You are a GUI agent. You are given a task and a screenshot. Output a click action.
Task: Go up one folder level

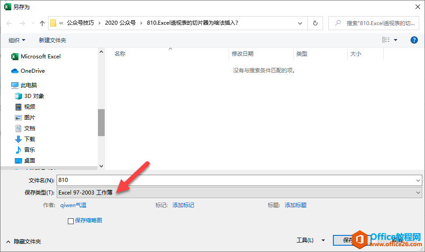(x=42, y=23)
